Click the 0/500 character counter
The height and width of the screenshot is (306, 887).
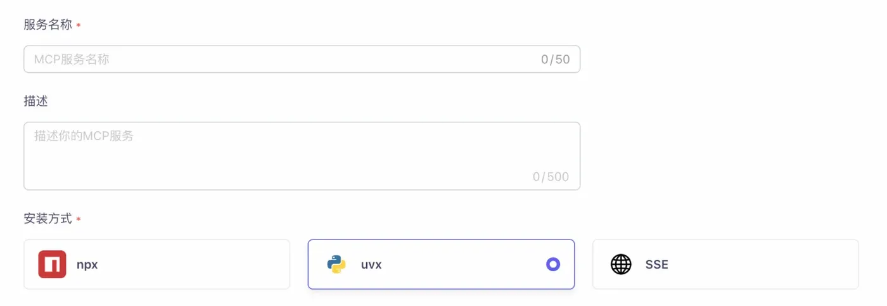(551, 177)
